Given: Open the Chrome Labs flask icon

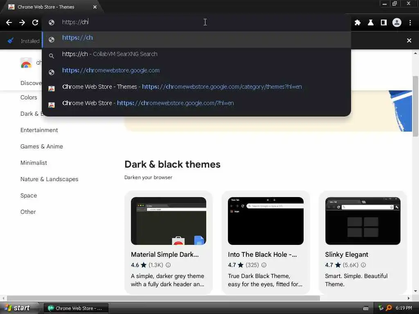Looking at the screenshot, I should tap(371, 23).
